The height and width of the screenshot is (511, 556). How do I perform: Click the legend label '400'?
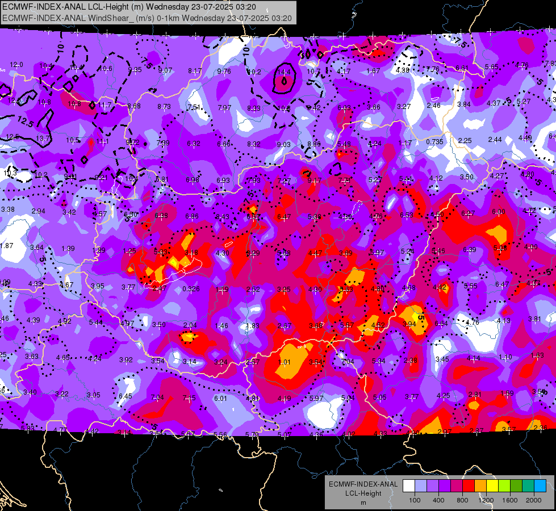tap(438, 500)
